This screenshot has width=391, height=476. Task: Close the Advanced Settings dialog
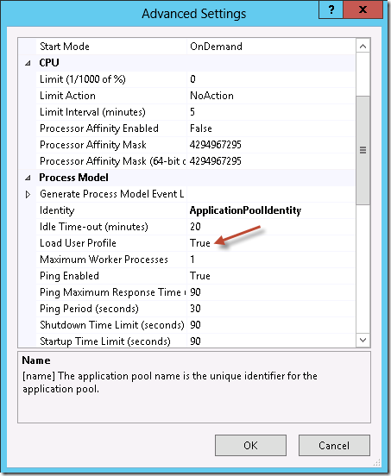tap(363, 10)
